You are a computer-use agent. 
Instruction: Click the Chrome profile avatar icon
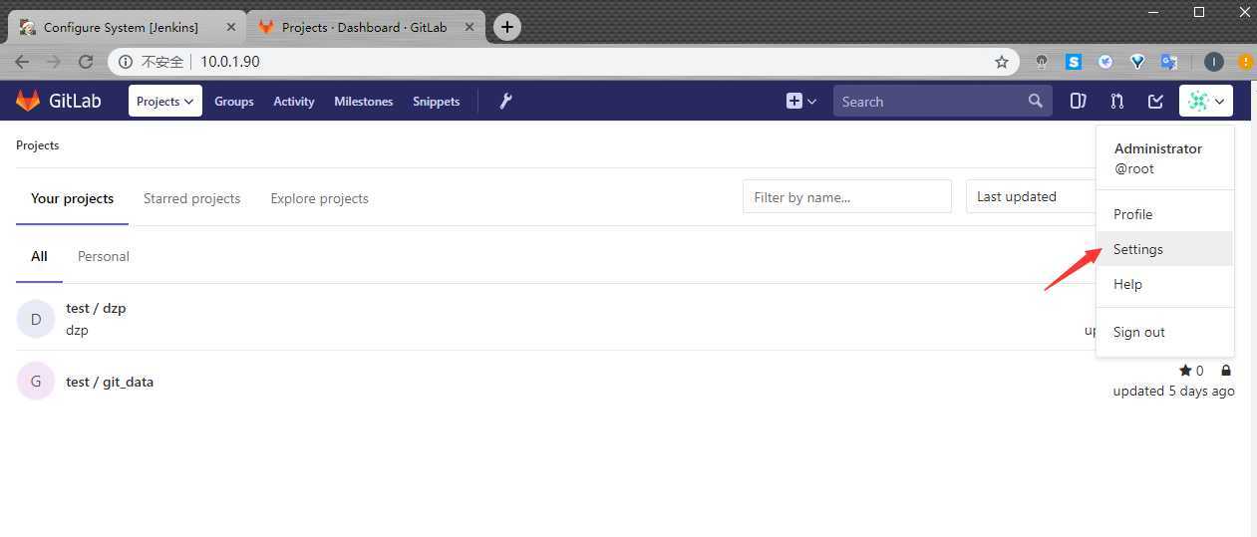tap(1213, 62)
